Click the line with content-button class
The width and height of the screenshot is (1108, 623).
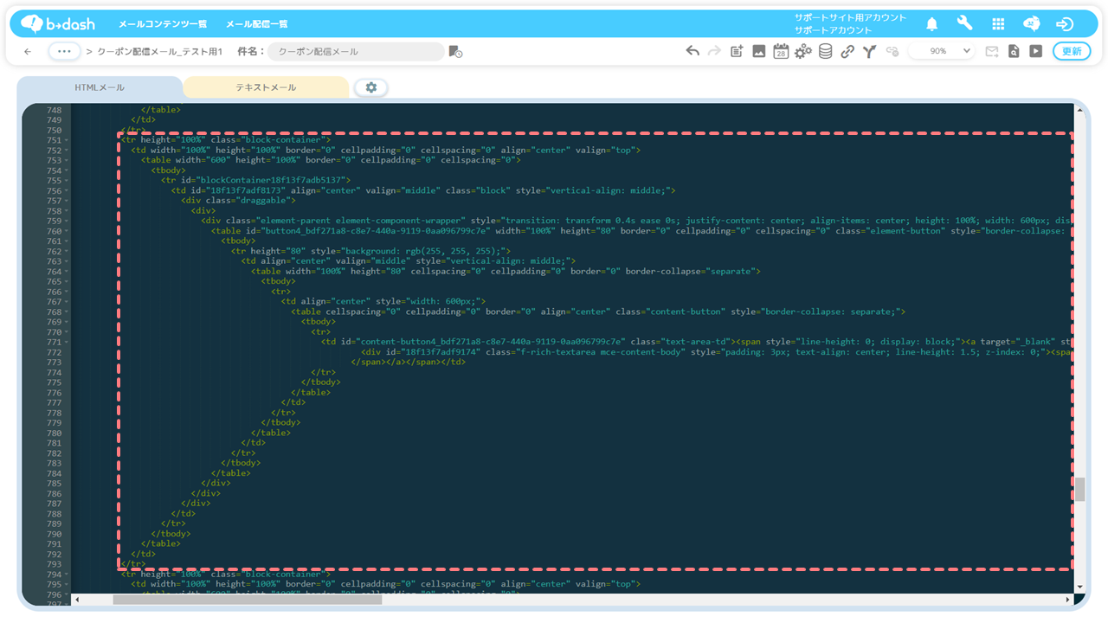point(598,311)
